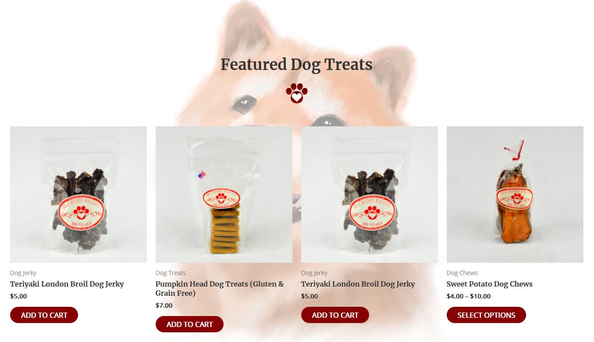The image size is (594, 342).
Task: Click the Dog Treats category label
Action: click(x=171, y=273)
